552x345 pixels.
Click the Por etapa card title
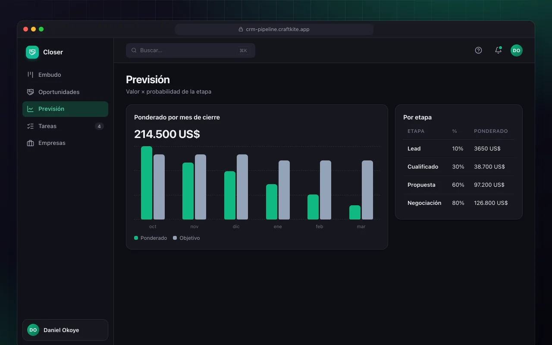(417, 117)
